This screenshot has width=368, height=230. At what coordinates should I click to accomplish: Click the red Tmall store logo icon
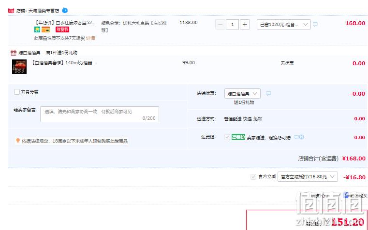click(11, 11)
